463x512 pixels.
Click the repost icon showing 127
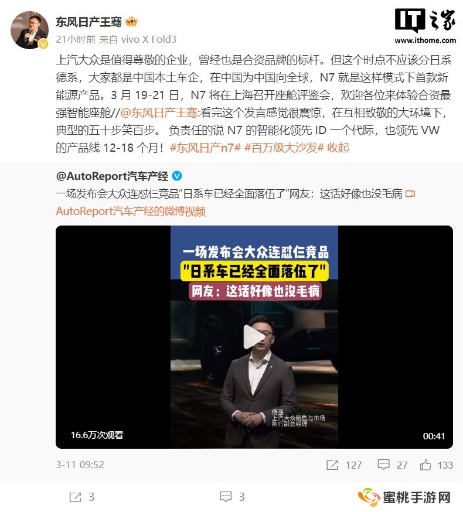pos(332,465)
